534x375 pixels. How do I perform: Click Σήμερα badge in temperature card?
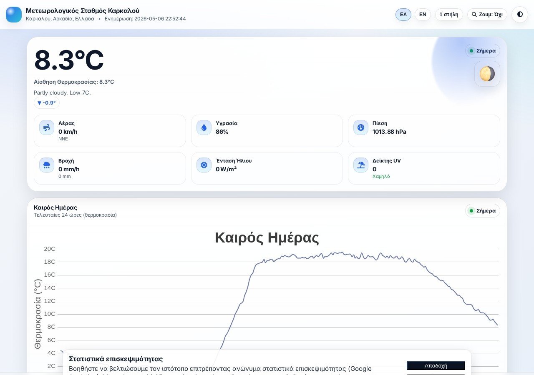483,51
